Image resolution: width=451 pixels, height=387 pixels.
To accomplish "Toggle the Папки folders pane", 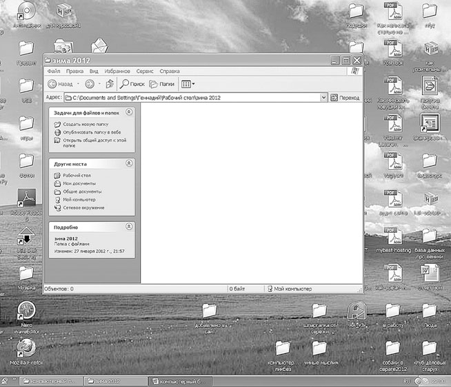I will 162,84.
